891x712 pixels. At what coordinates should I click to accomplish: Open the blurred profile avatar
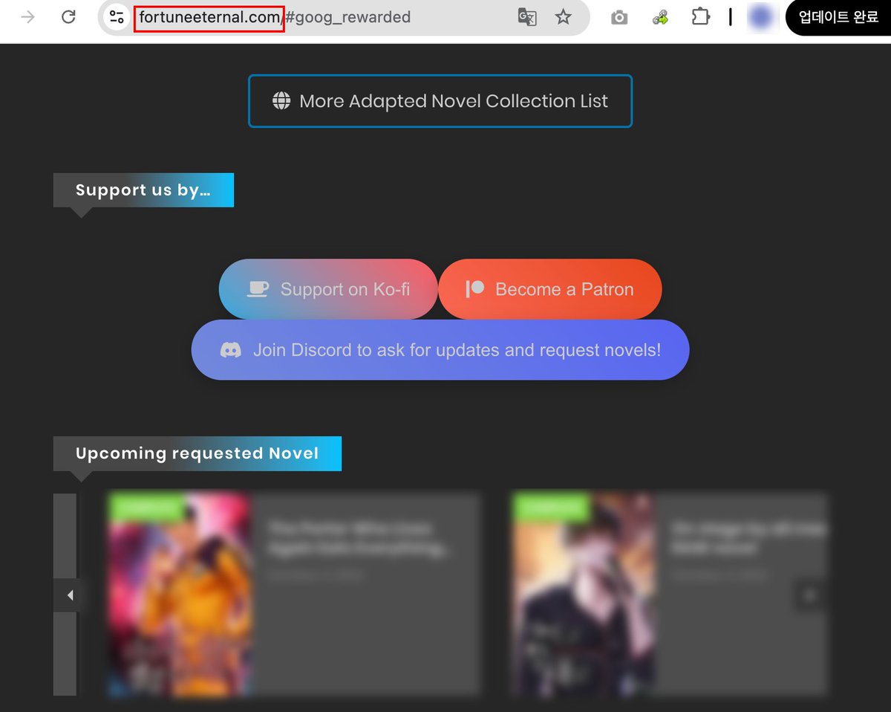pos(760,17)
